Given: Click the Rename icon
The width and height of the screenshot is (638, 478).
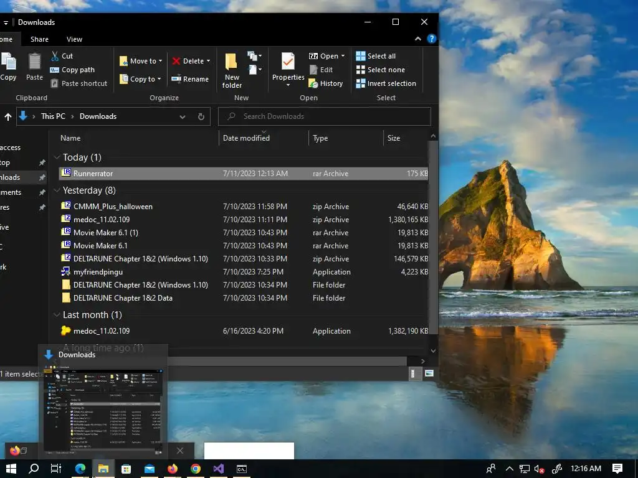Looking at the screenshot, I should [176, 79].
